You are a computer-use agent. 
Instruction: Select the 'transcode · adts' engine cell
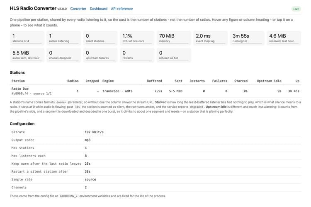(x=117, y=91)
